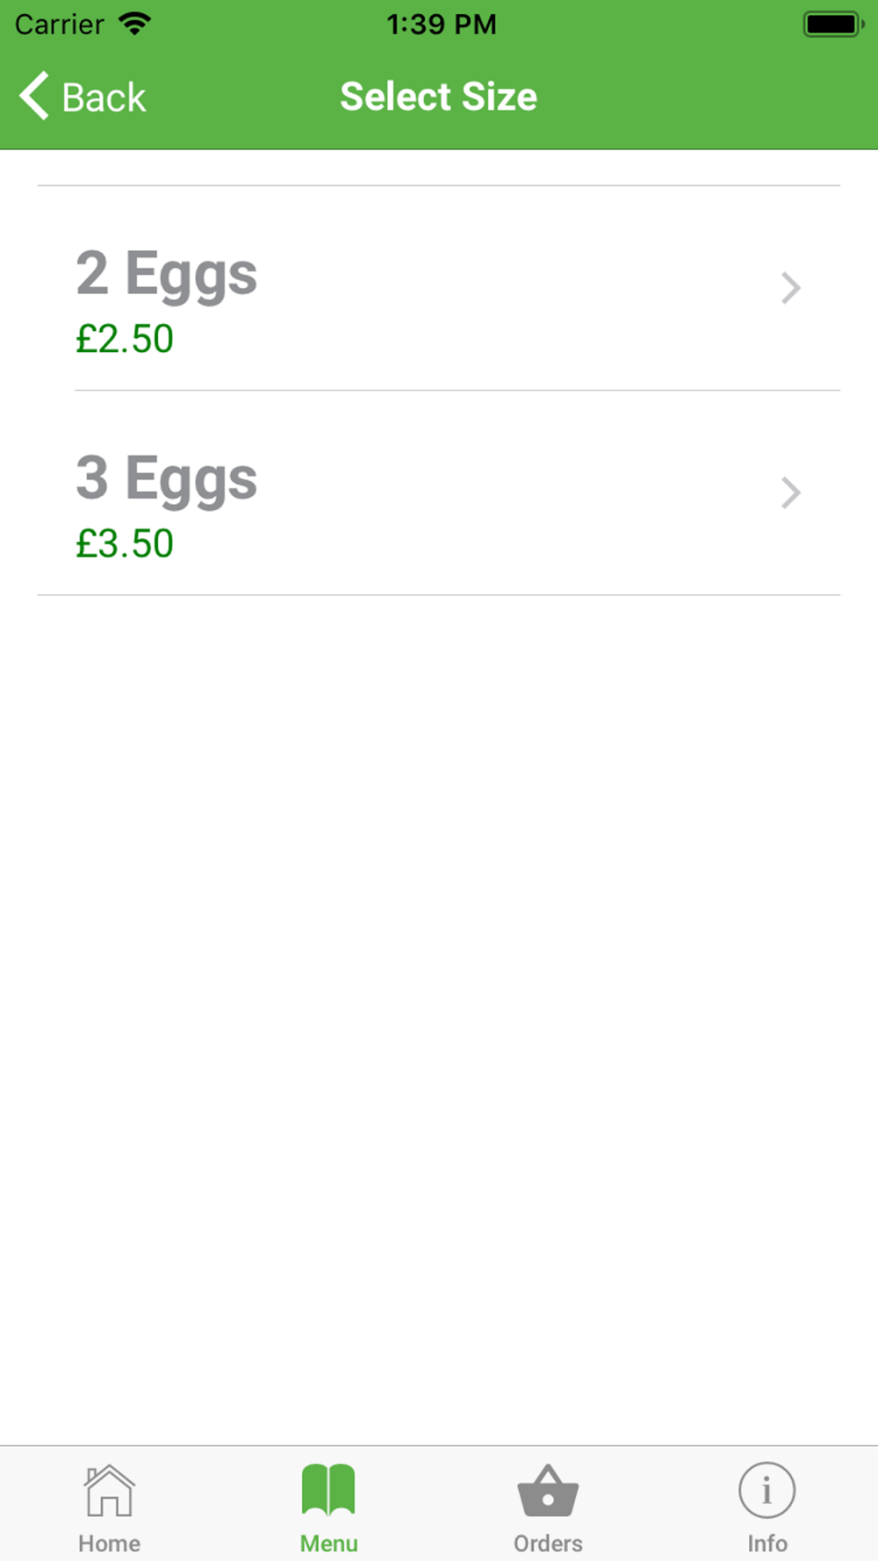Select the Menu book icon
Screen dimensions: 878x1561
coord(328,1490)
